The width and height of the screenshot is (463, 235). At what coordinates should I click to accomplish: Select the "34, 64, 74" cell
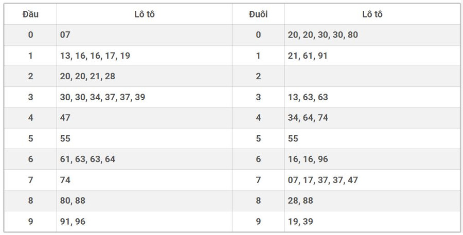coord(308,118)
